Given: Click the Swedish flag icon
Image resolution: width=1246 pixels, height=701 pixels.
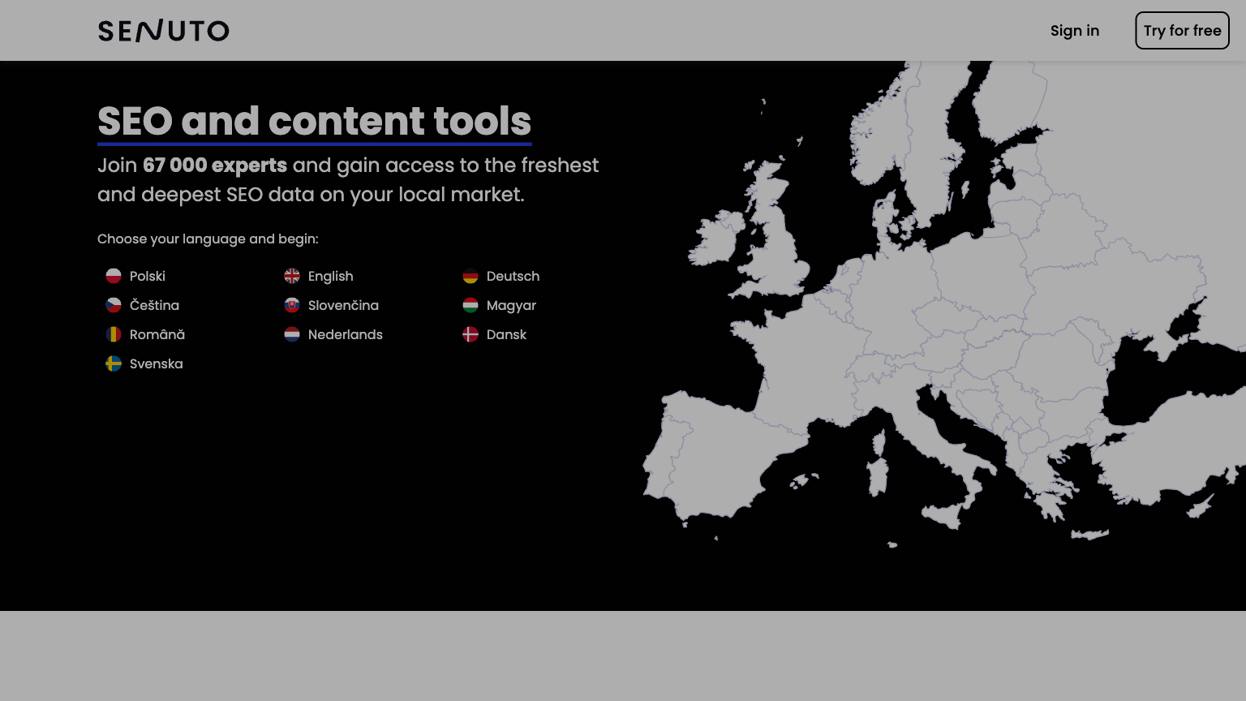Looking at the screenshot, I should click(114, 363).
